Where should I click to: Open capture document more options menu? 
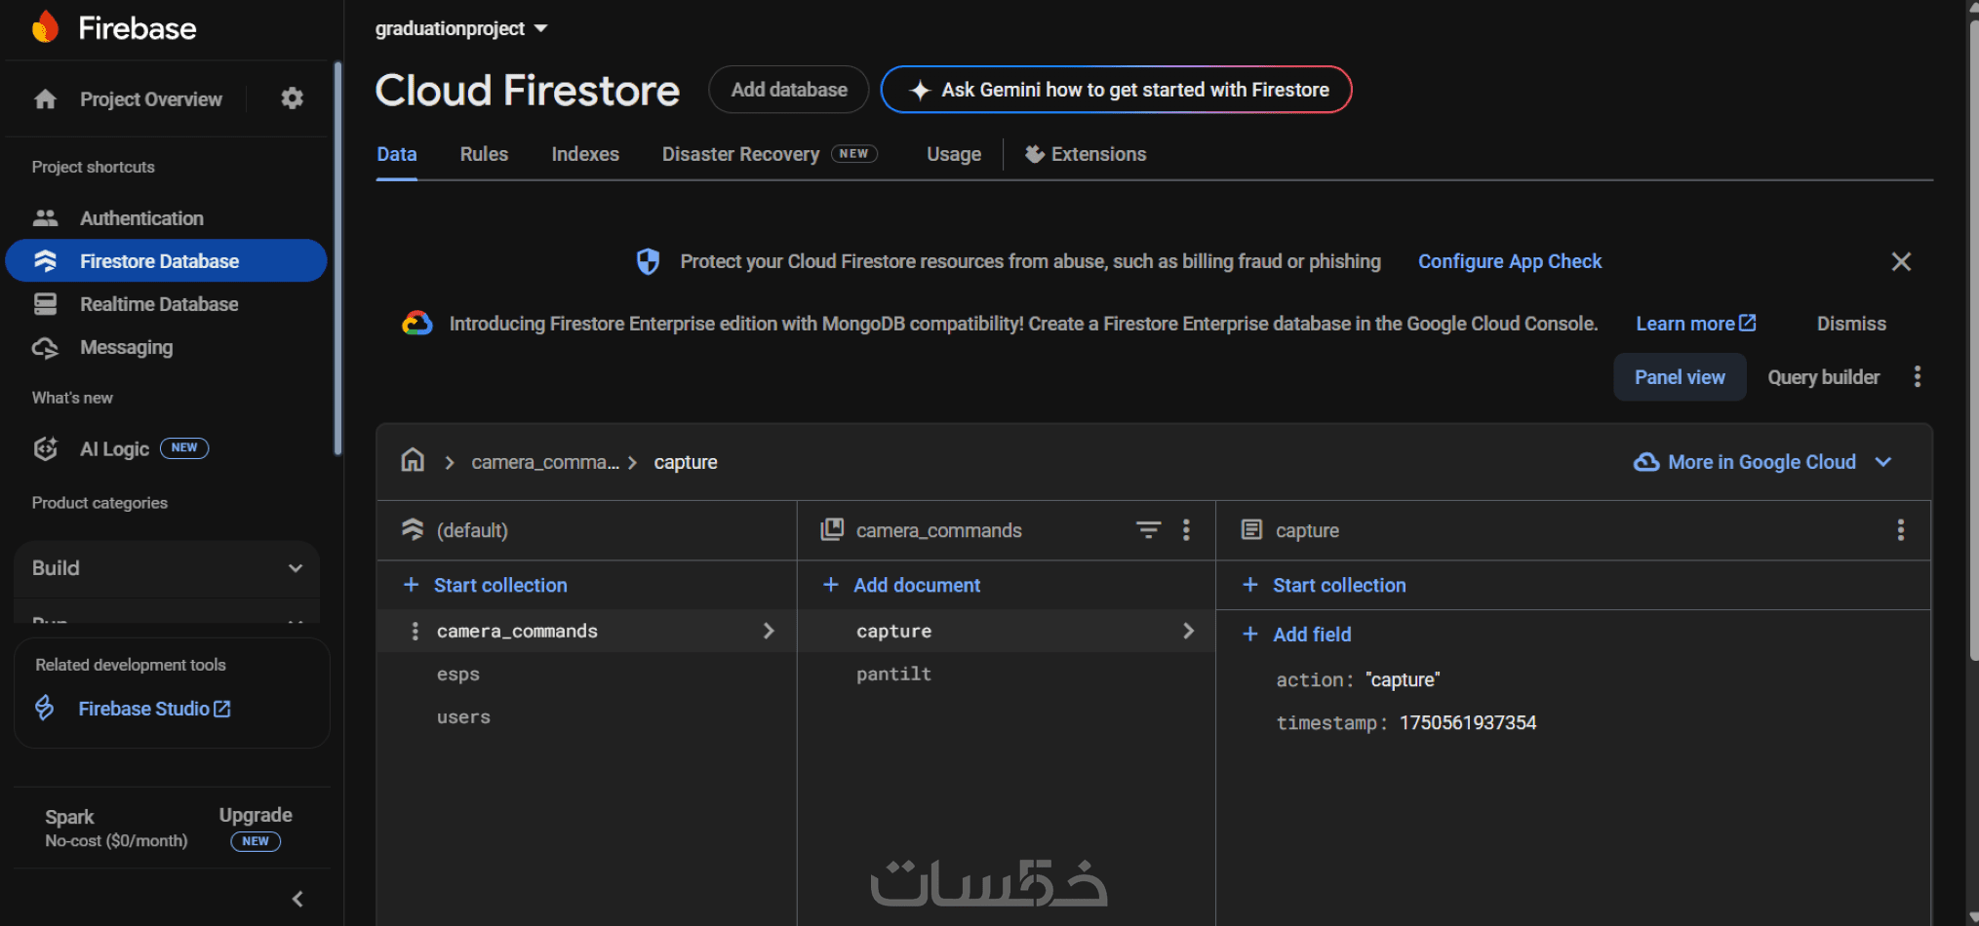(x=1901, y=529)
